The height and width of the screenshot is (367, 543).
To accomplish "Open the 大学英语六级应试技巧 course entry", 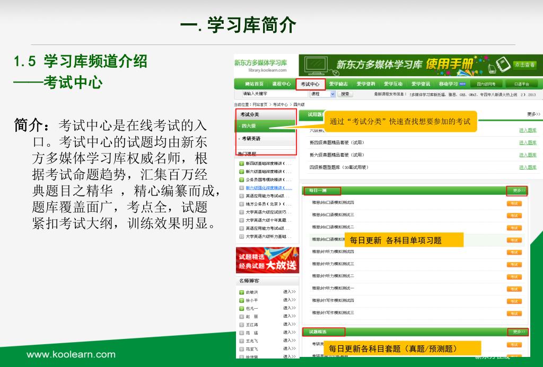I will pos(268,212).
